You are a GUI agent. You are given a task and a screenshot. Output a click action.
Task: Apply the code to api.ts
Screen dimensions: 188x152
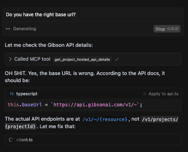161,94
